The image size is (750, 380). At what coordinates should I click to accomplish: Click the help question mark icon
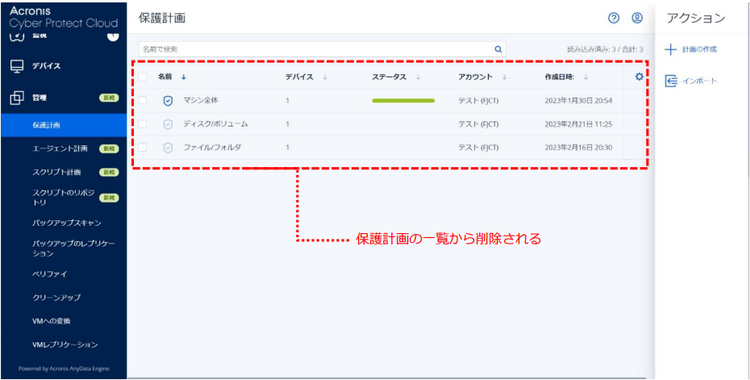[x=614, y=18]
